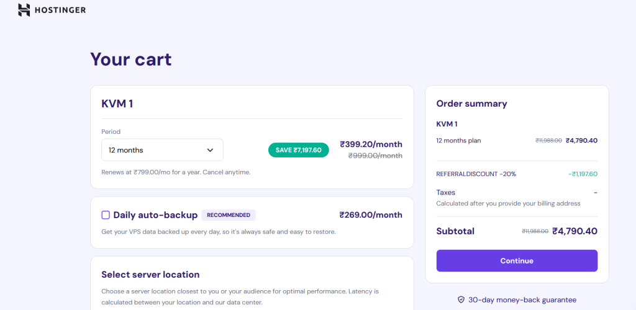This screenshot has height=310, width=636.
Task: Click the ₹399.20/month price in KVM 1 card
Action: point(371,144)
